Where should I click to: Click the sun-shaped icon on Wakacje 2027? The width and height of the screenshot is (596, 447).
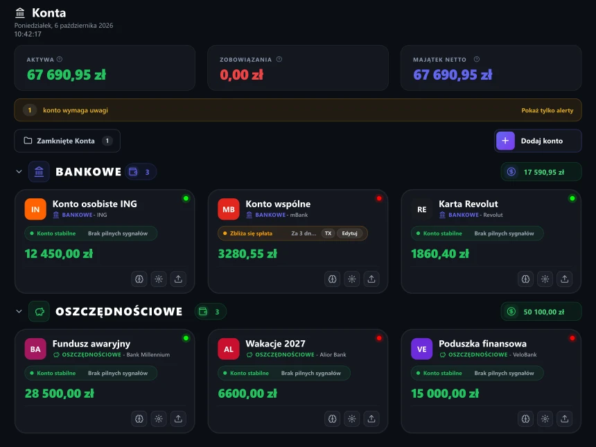(x=352, y=419)
